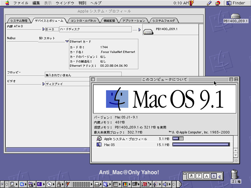Open the PB1400_OS9.1 desktop disk icon
Viewport: 251px width, 188px height.
[235, 16]
